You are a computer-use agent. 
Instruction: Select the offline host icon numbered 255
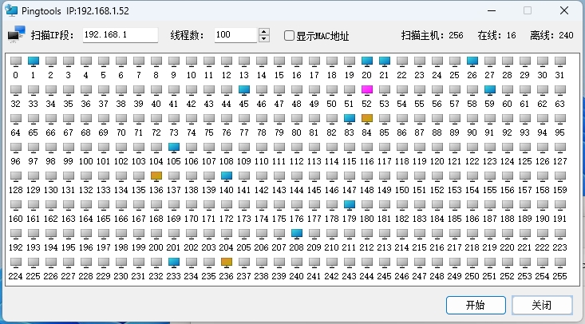coord(560,263)
